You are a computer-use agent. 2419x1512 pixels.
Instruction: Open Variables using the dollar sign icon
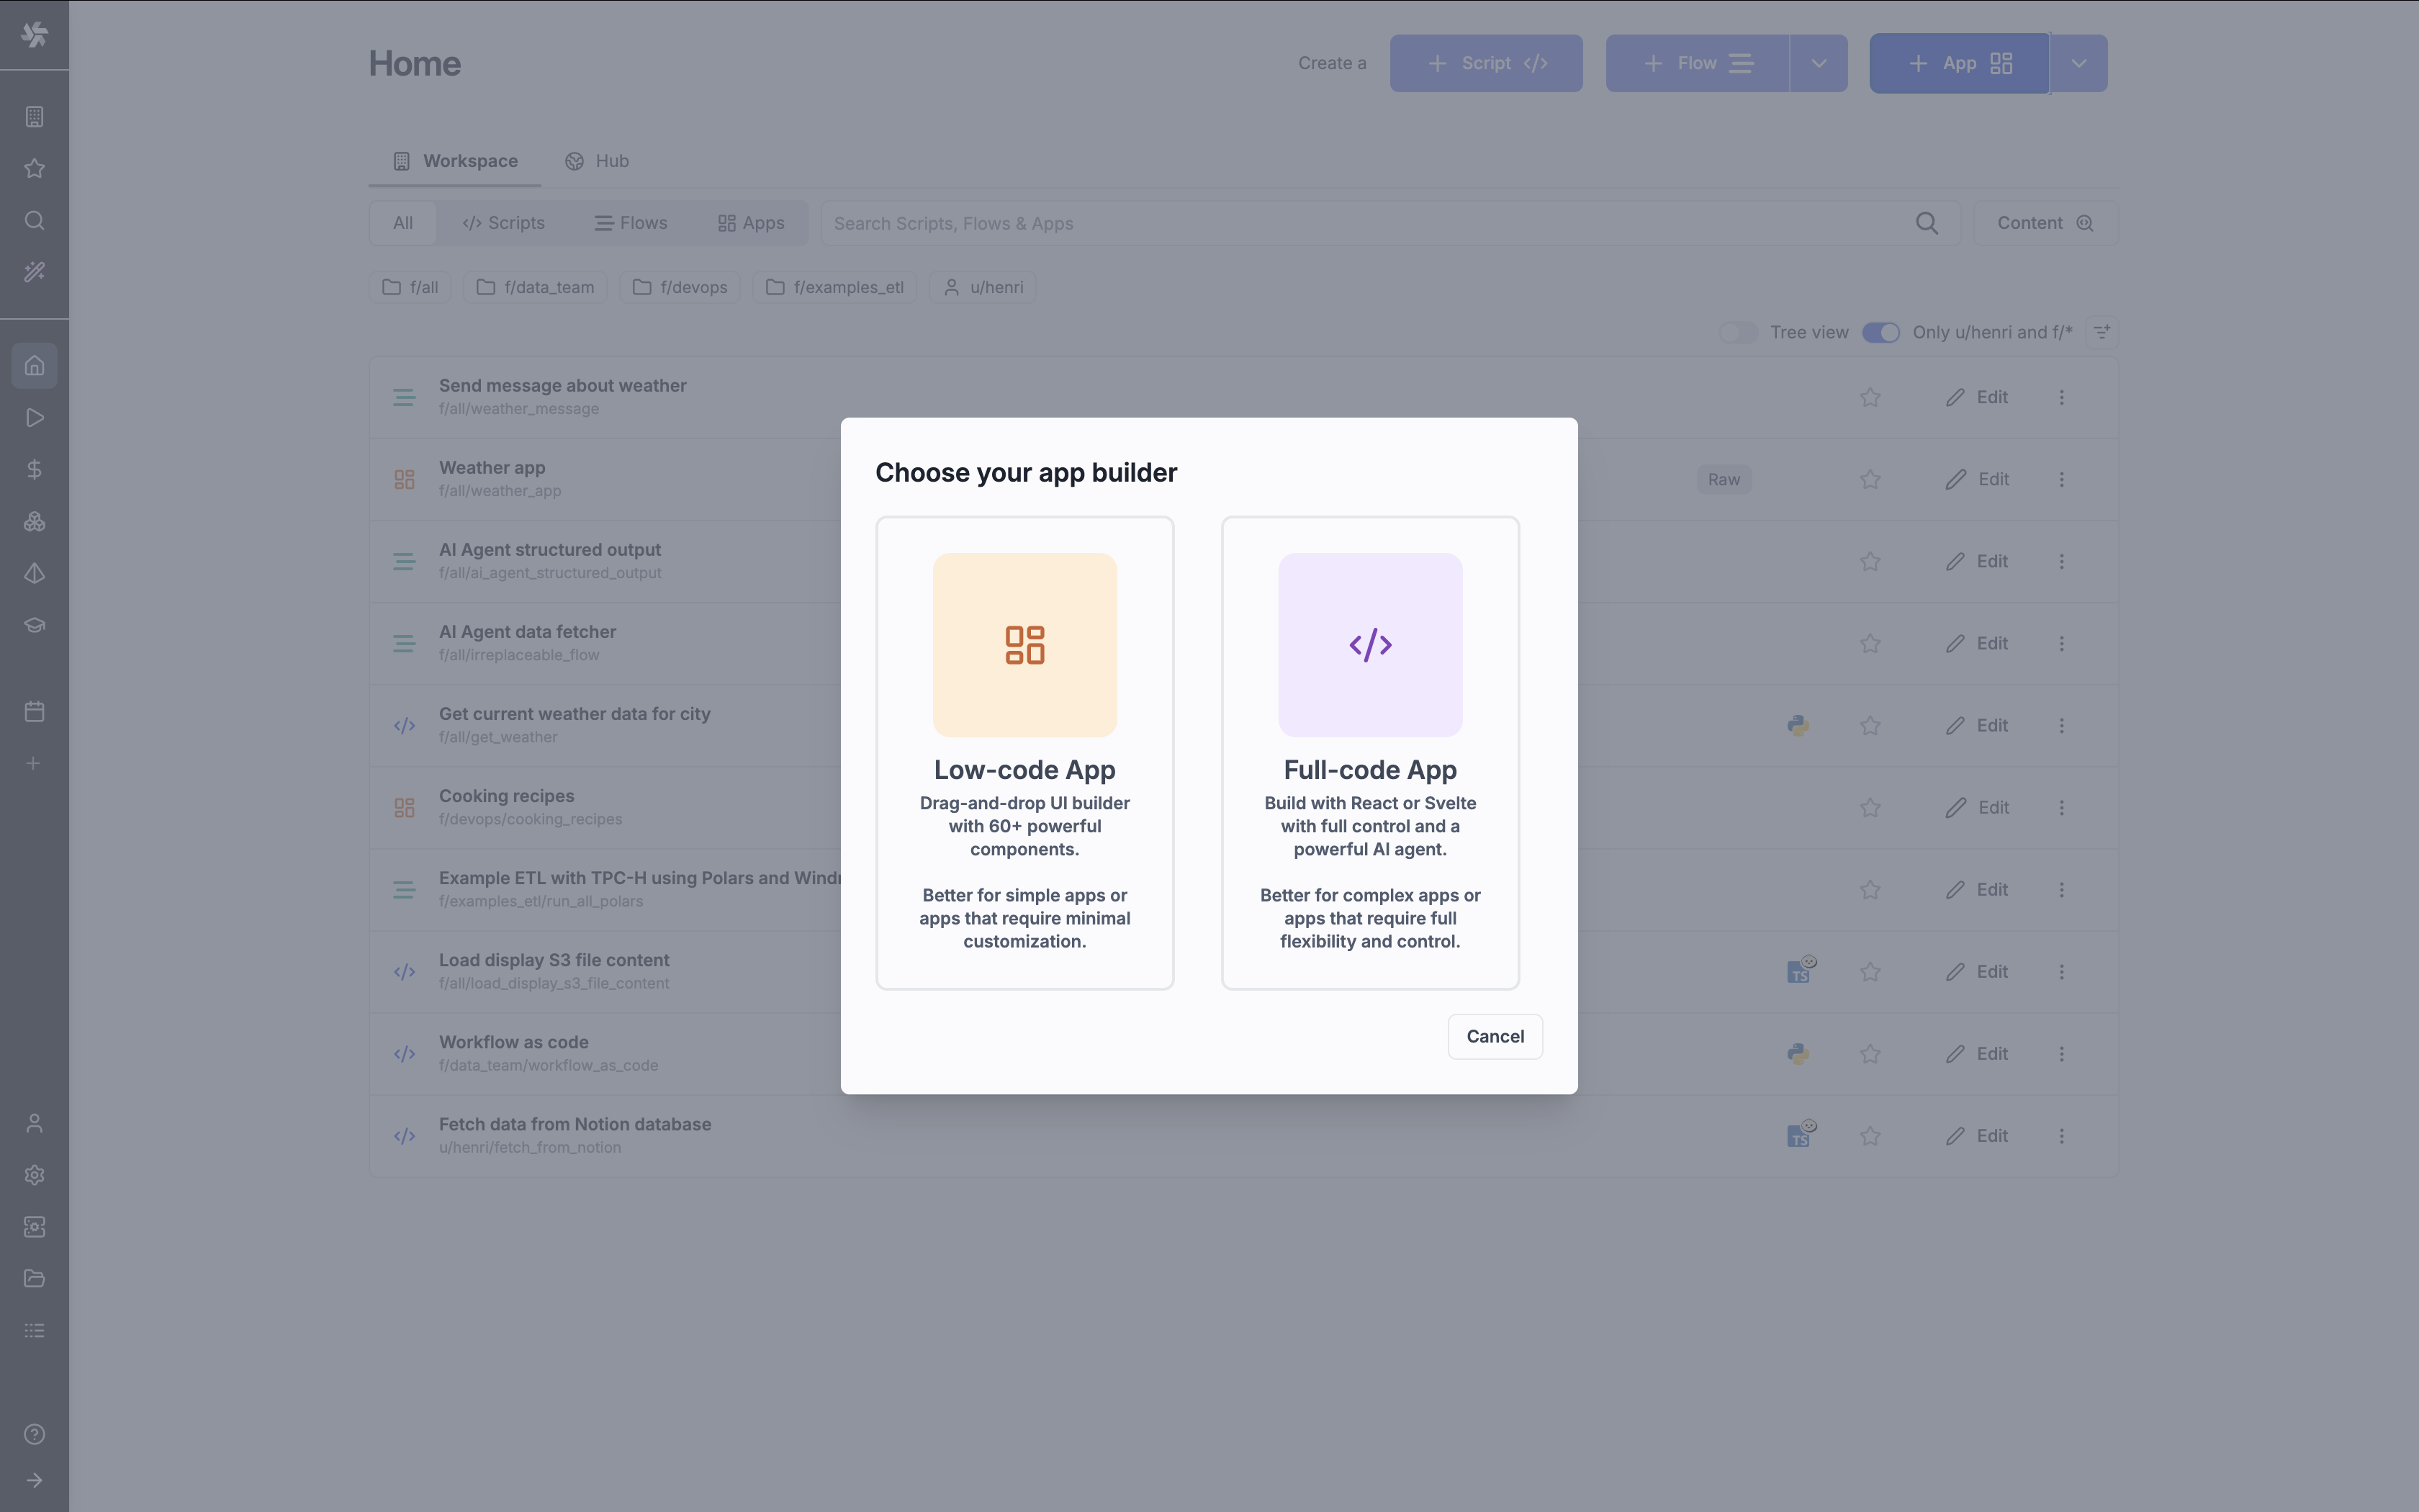pyautogui.click(x=34, y=469)
